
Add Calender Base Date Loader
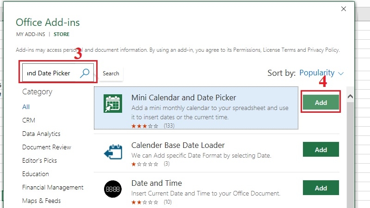(x=321, y=149)
